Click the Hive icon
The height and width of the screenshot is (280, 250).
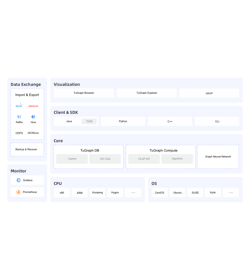(x=33, y=117)
